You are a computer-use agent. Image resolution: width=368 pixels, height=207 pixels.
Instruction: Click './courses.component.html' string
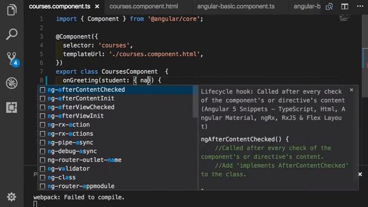(154, 54)
